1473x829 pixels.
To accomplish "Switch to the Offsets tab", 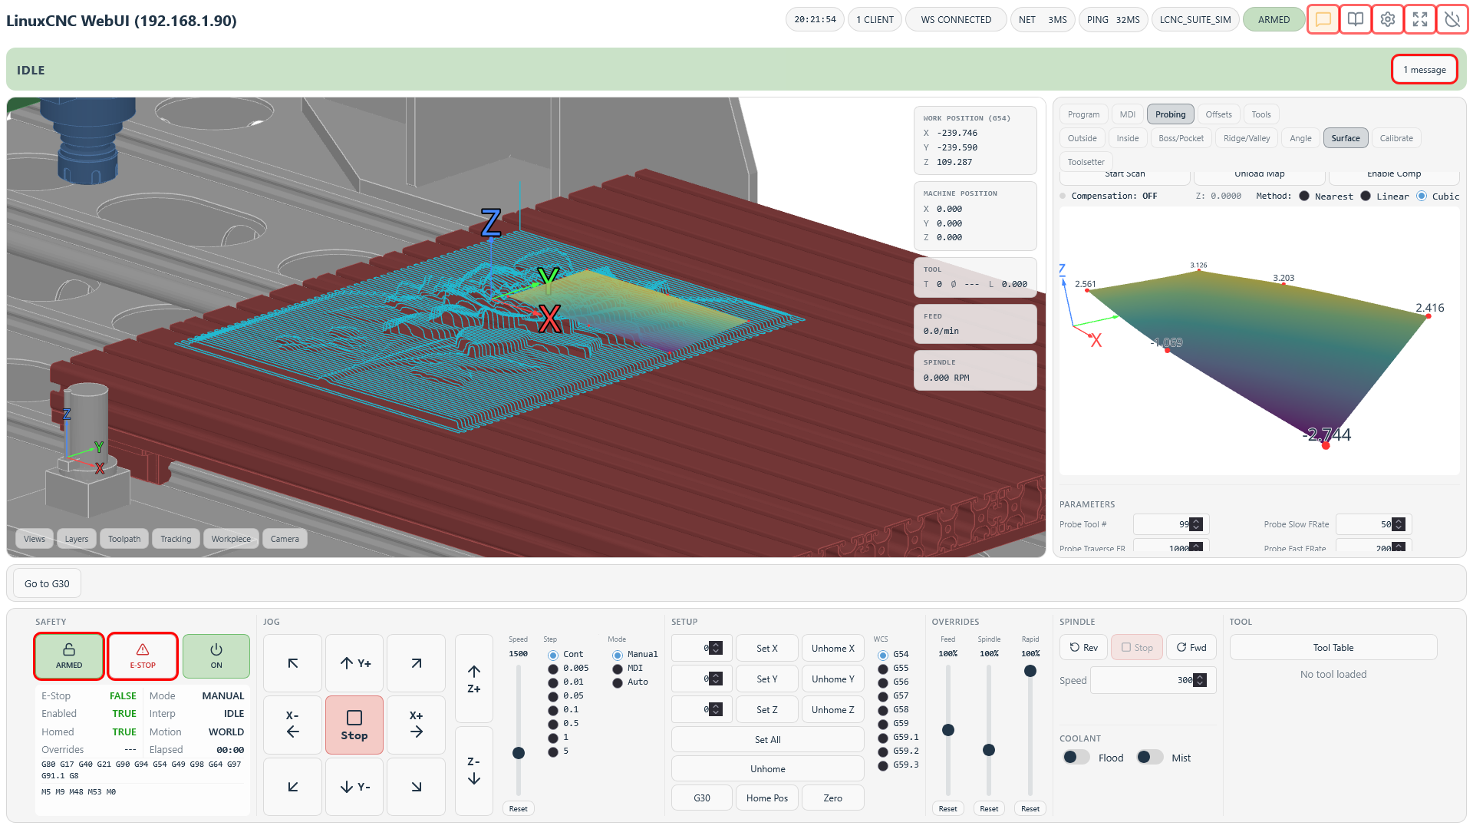I will point(1218,114).
